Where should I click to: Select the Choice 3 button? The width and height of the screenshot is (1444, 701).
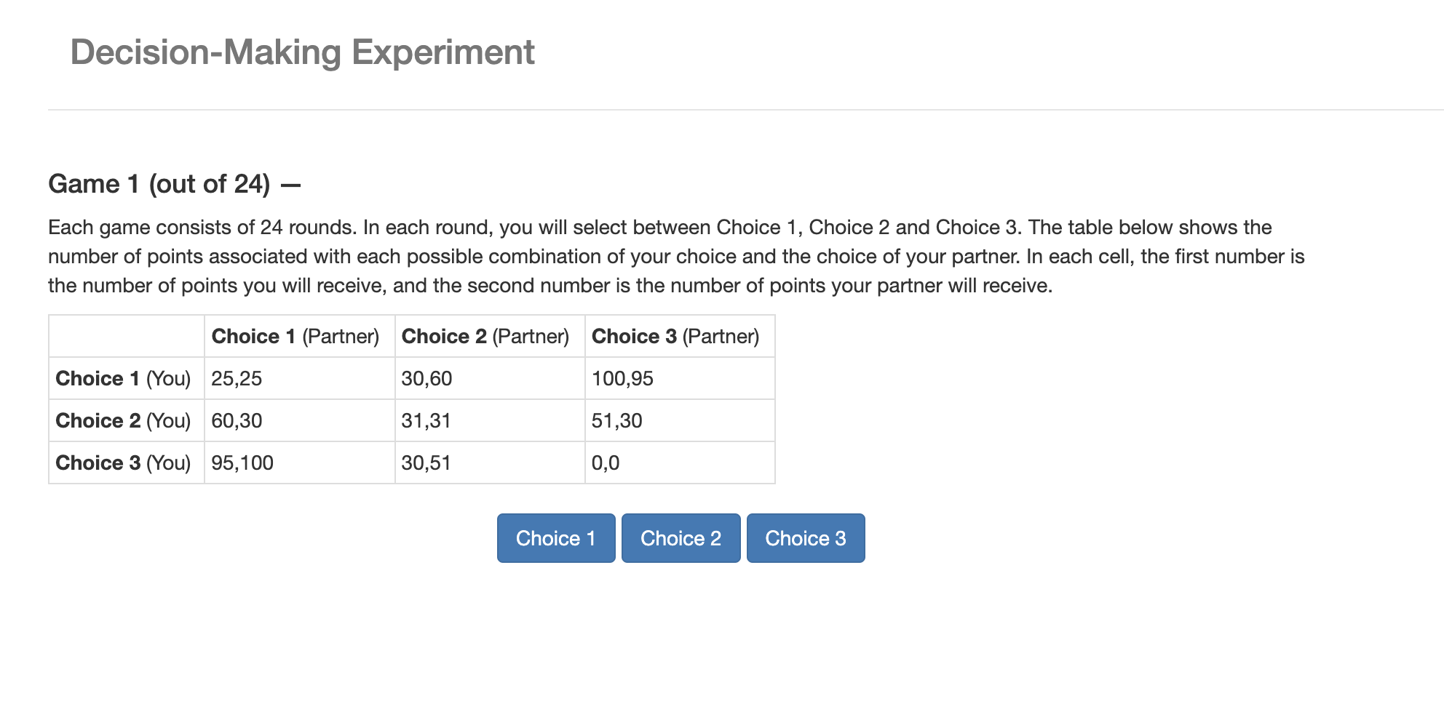[x=806, y=538]
